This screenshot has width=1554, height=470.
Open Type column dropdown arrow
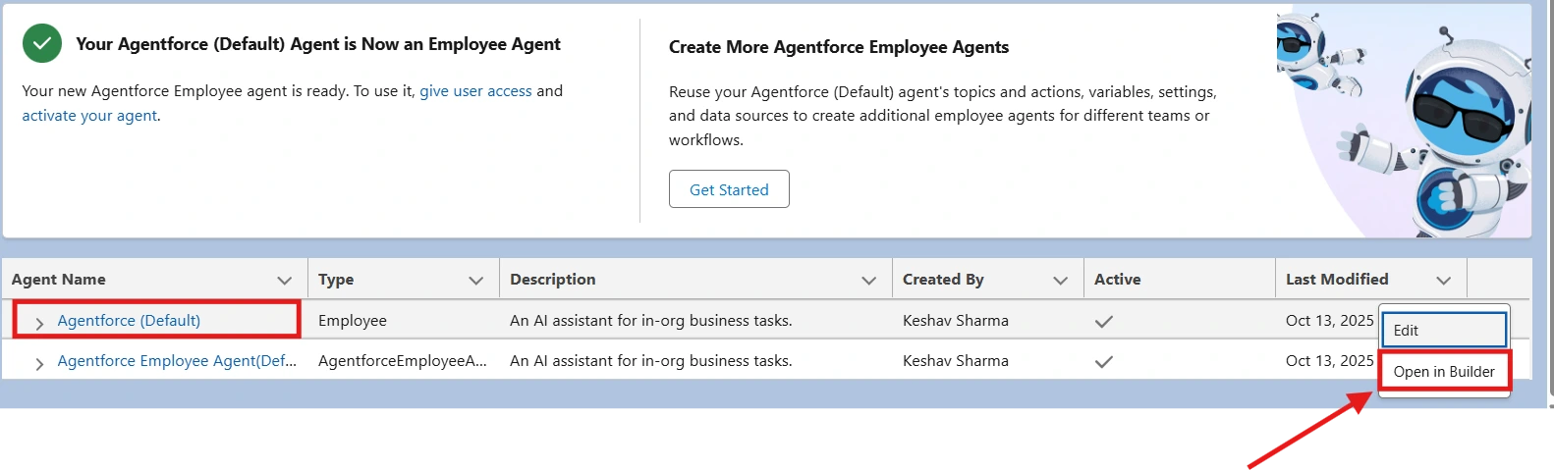(x=476, y=281)
